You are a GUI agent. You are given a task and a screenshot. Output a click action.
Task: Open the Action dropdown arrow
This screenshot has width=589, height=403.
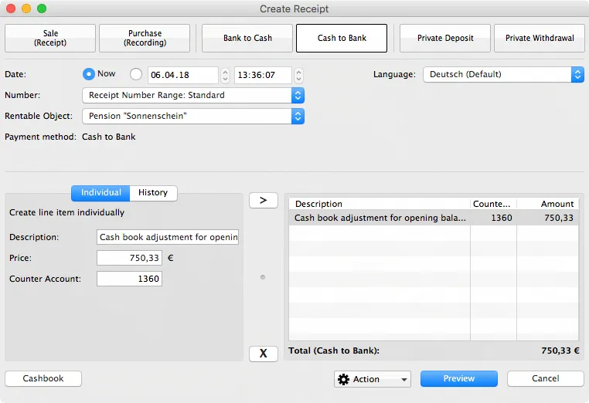403,379
